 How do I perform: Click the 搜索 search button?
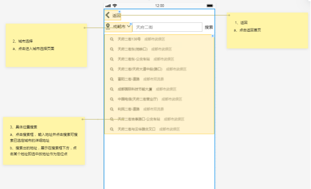click(x=209, y=28)
